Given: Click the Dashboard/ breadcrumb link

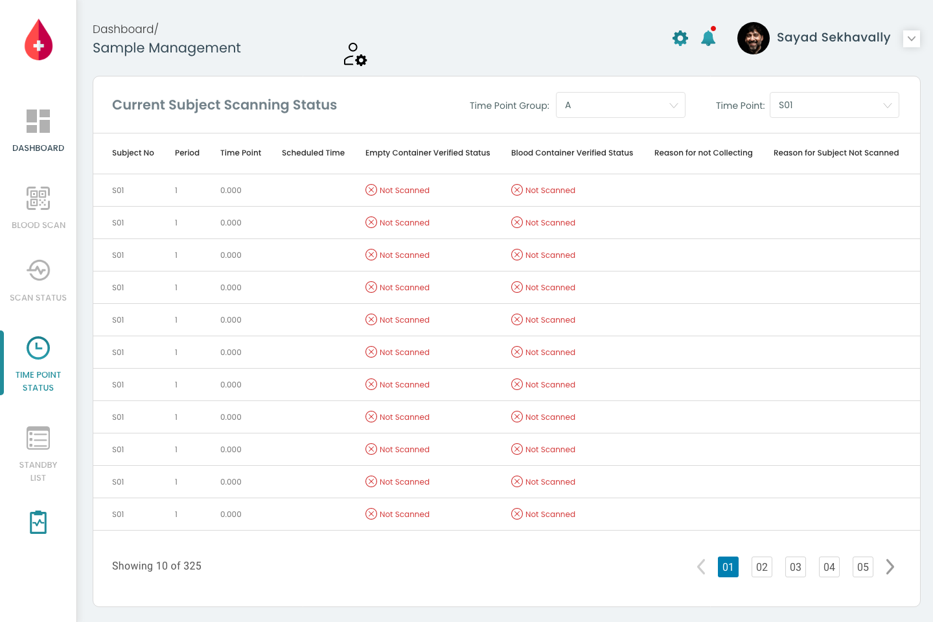Looking at the screenshot, I should 126,29.
